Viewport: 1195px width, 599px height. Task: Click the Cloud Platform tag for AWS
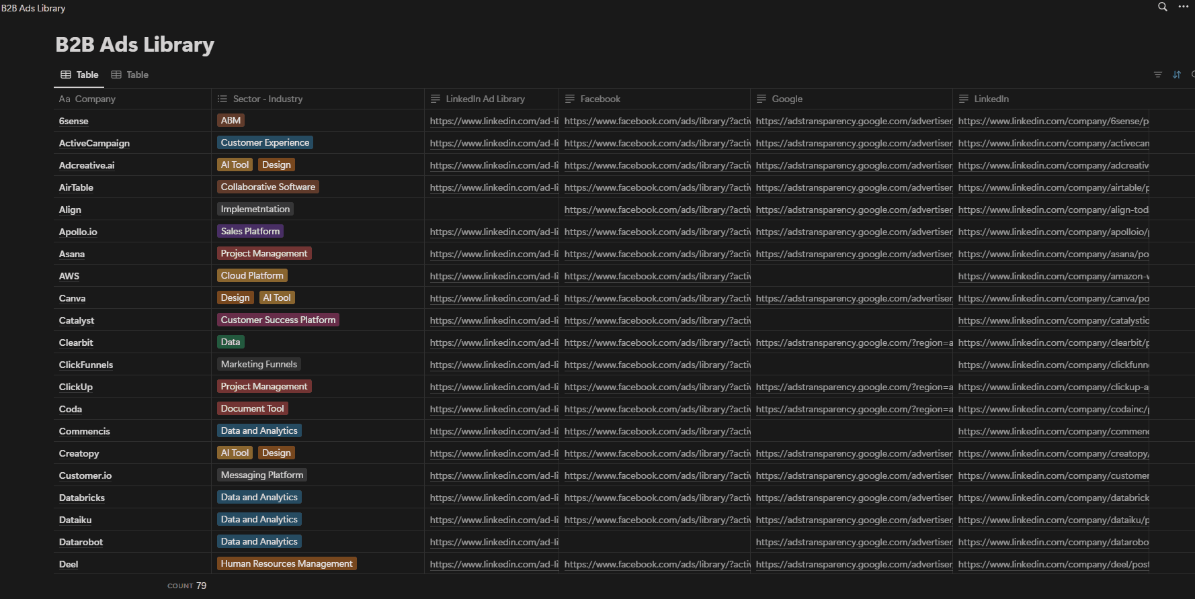[x=252, y=275]
